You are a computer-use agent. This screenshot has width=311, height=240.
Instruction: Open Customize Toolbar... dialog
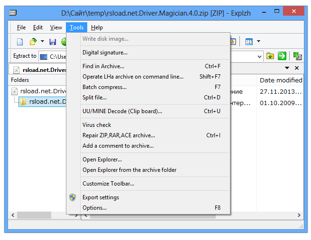155,184
